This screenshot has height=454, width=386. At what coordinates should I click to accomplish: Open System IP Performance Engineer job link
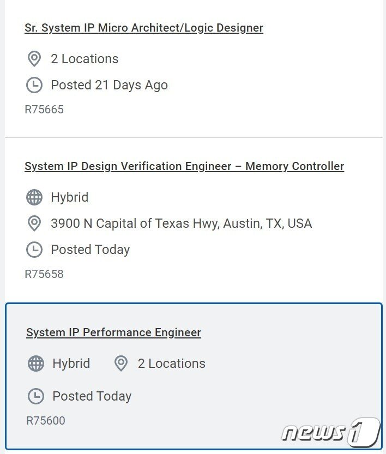[113, 332]
